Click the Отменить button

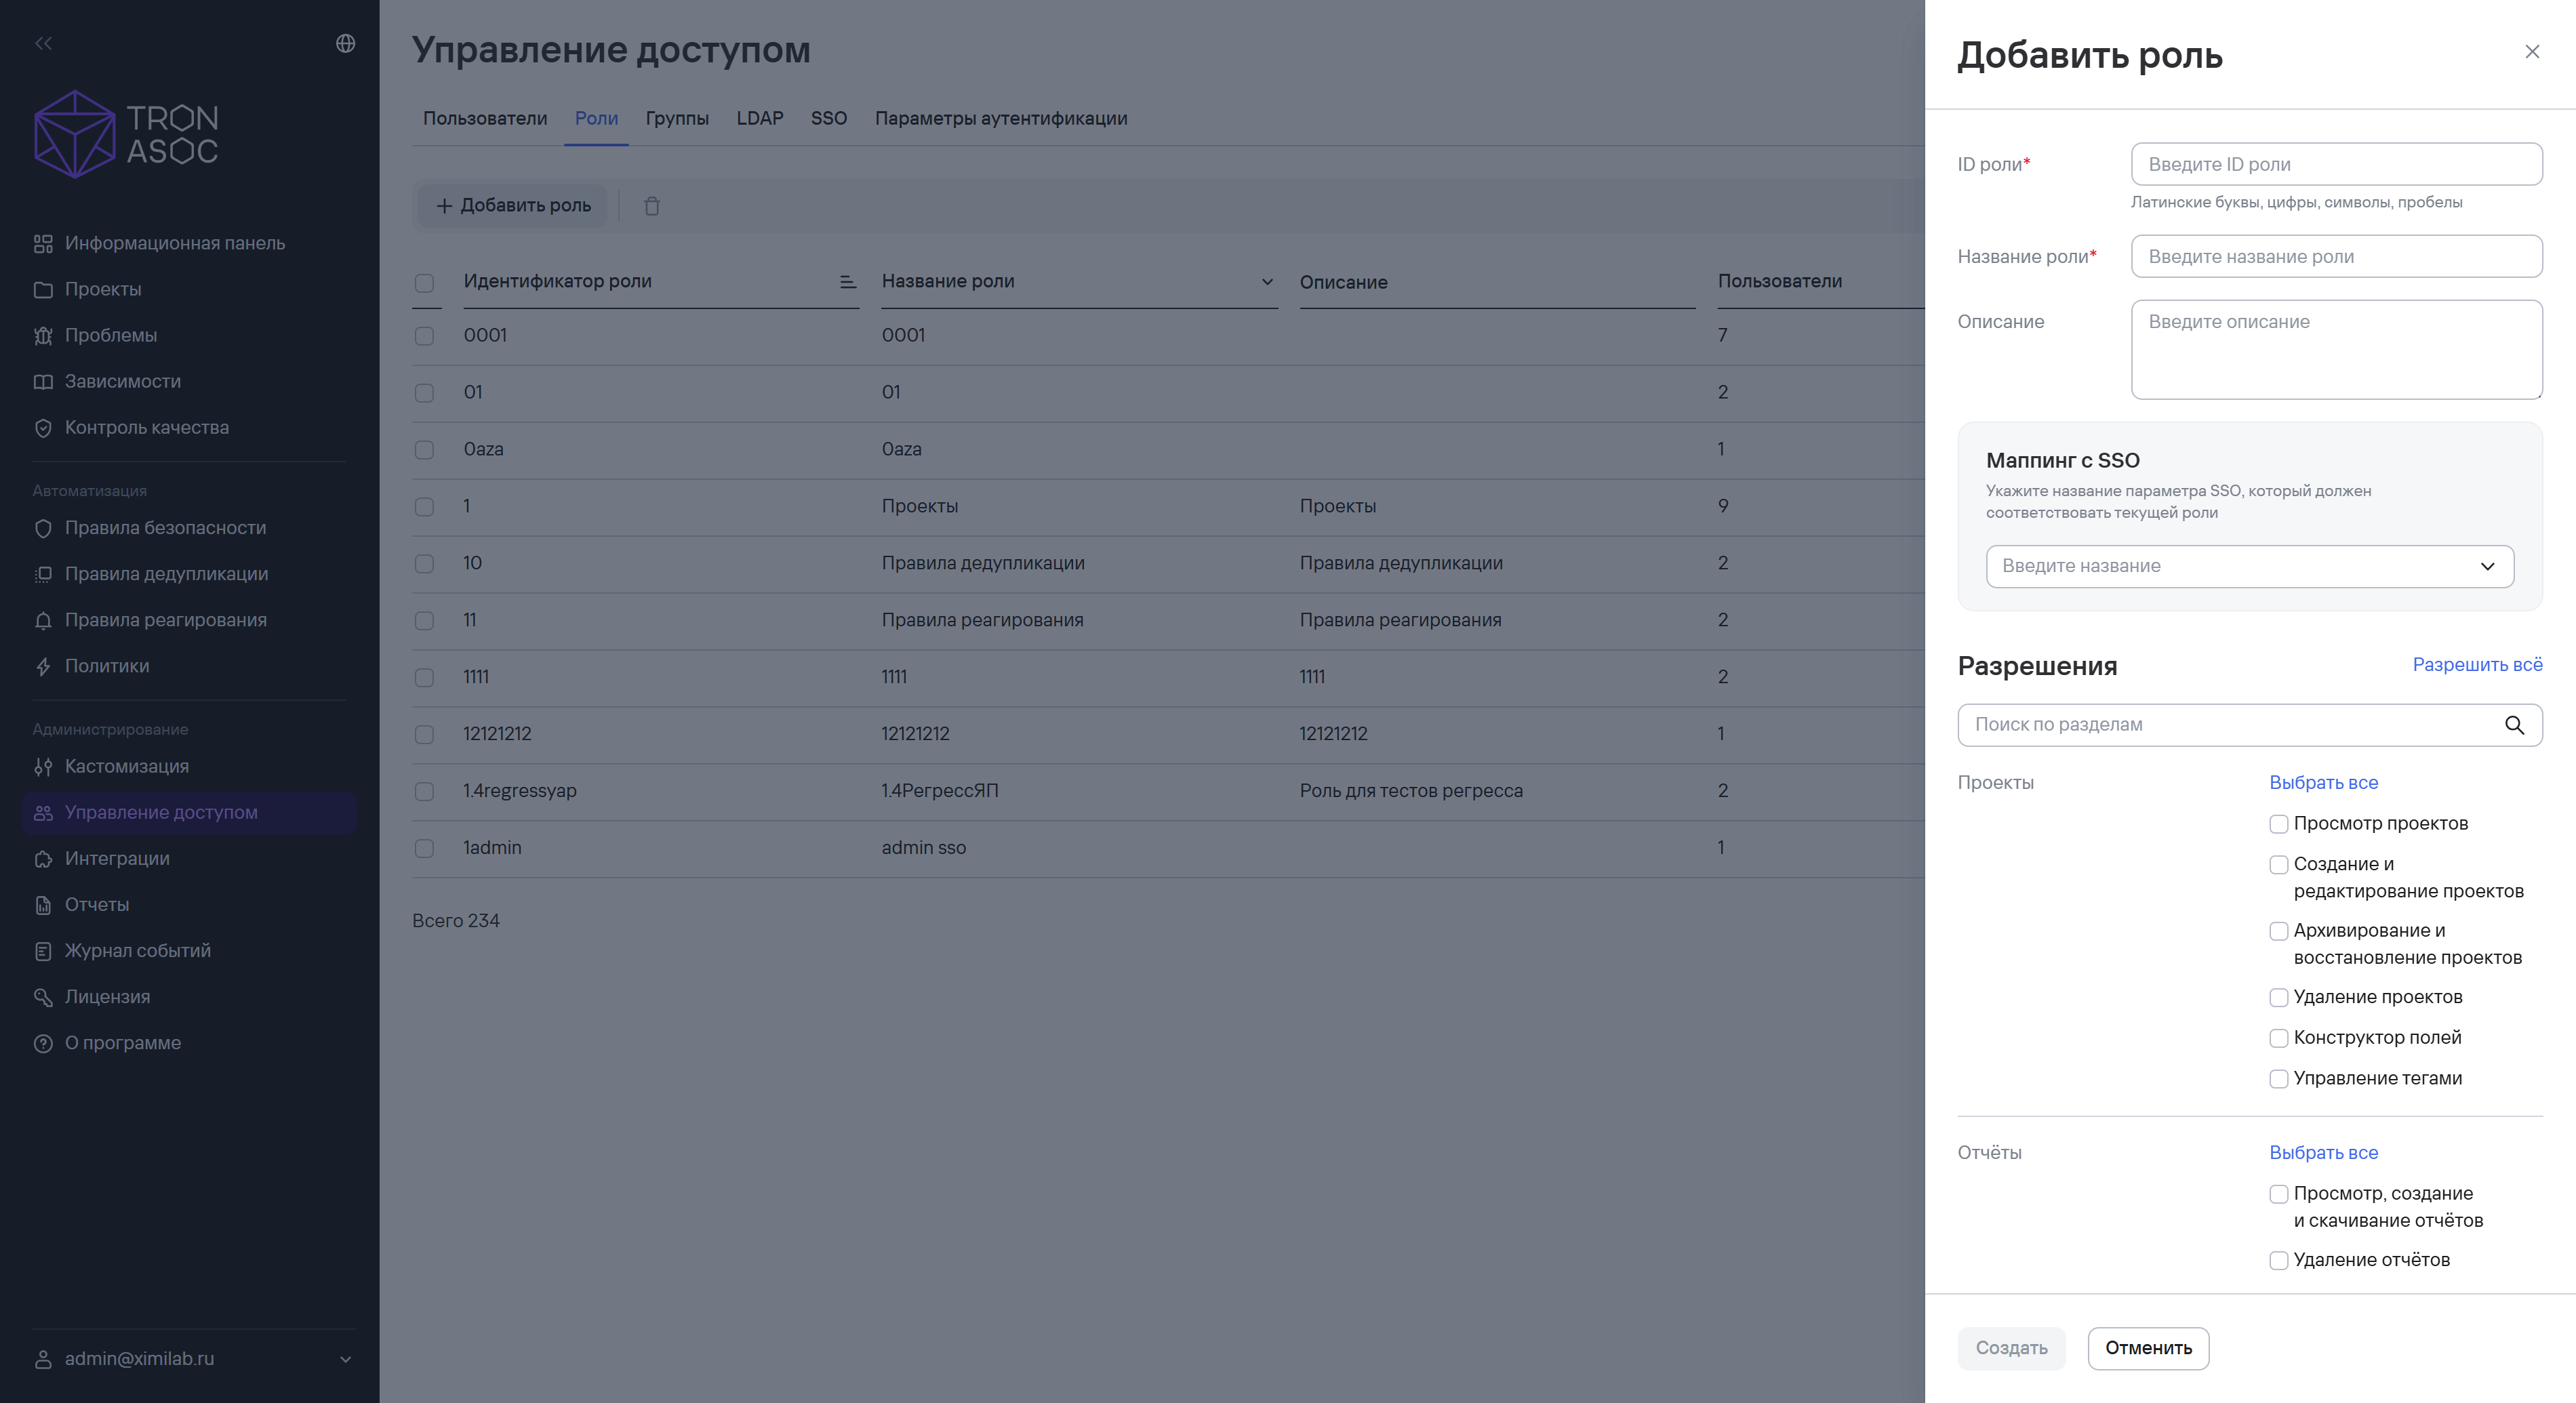tap(2148, 1348)
